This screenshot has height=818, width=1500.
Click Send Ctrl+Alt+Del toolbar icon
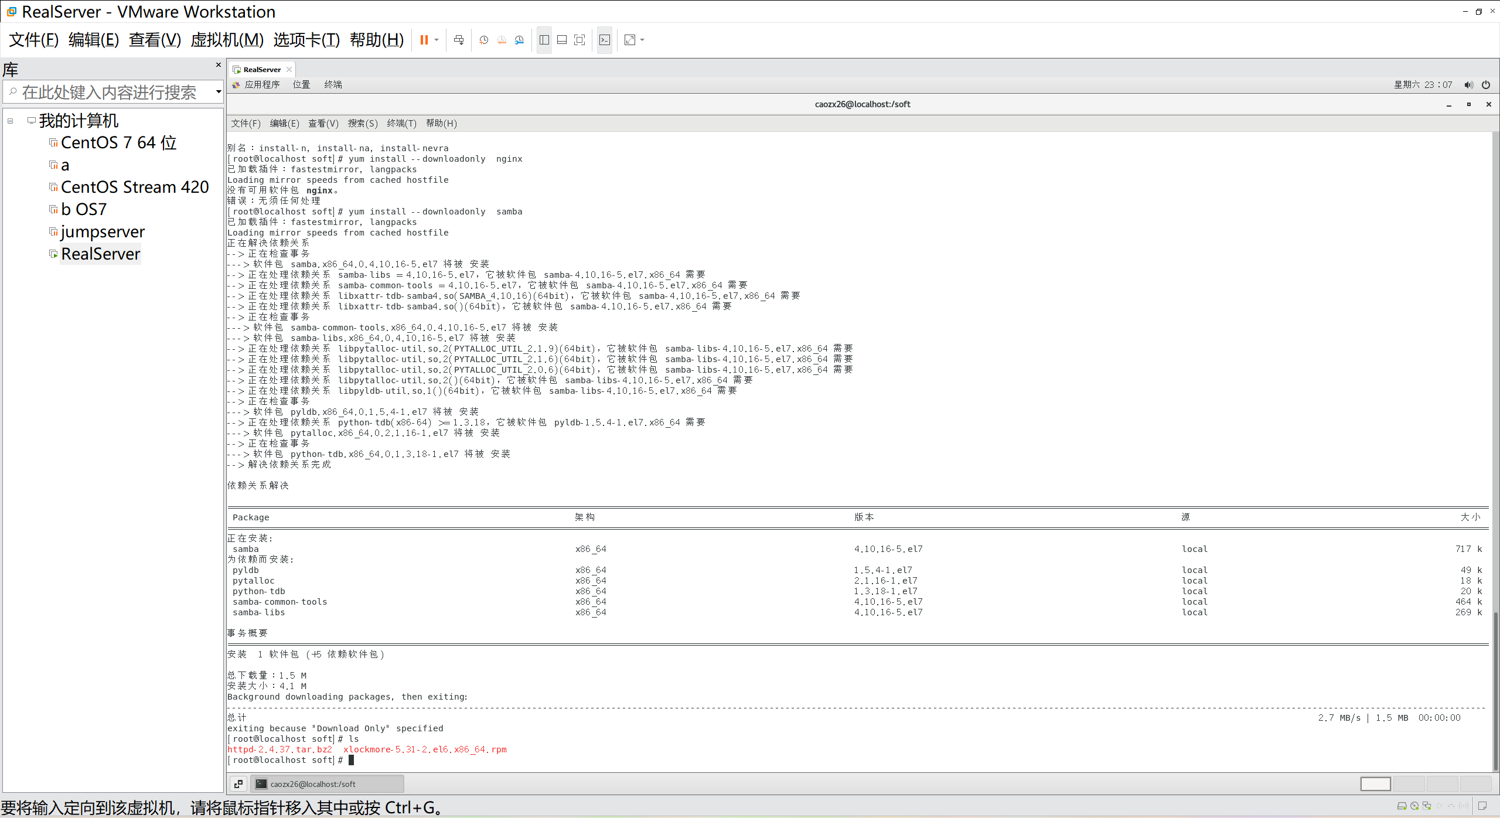(459, 40)
